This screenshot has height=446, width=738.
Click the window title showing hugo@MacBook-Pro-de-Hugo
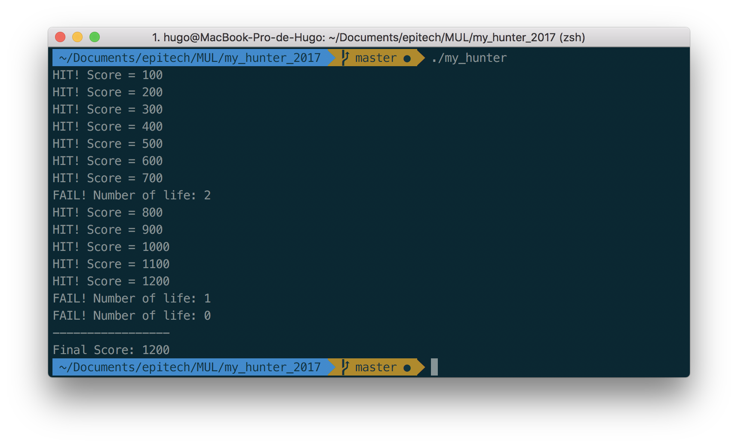(x=369, y=37)
